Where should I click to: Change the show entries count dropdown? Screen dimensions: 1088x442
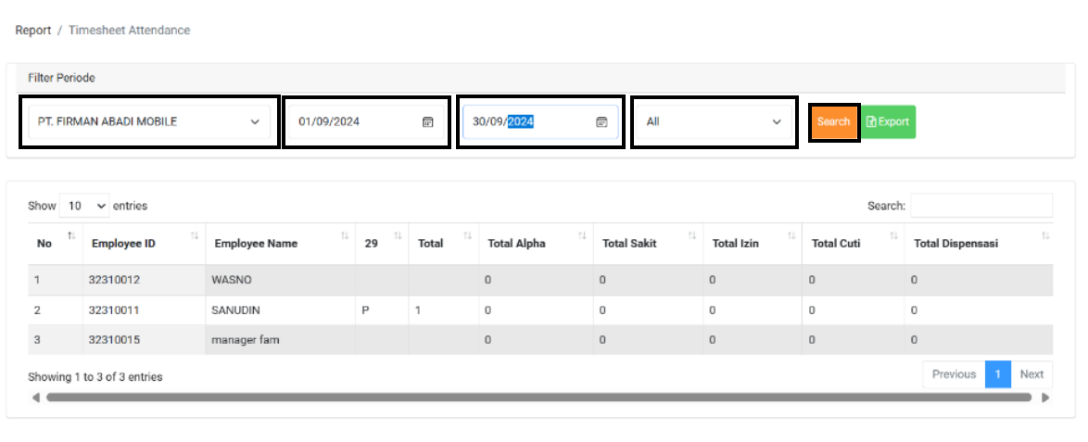pyautogui.click(x=83, y=206)
